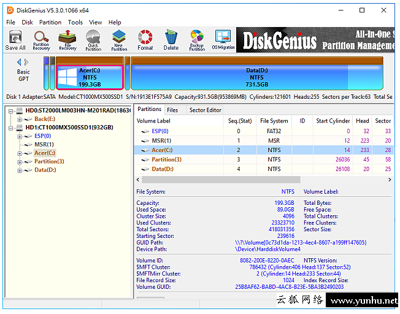Select Data(D:) in the disk tree
This screenshot has height=314, width=400.
pos(45,170)
